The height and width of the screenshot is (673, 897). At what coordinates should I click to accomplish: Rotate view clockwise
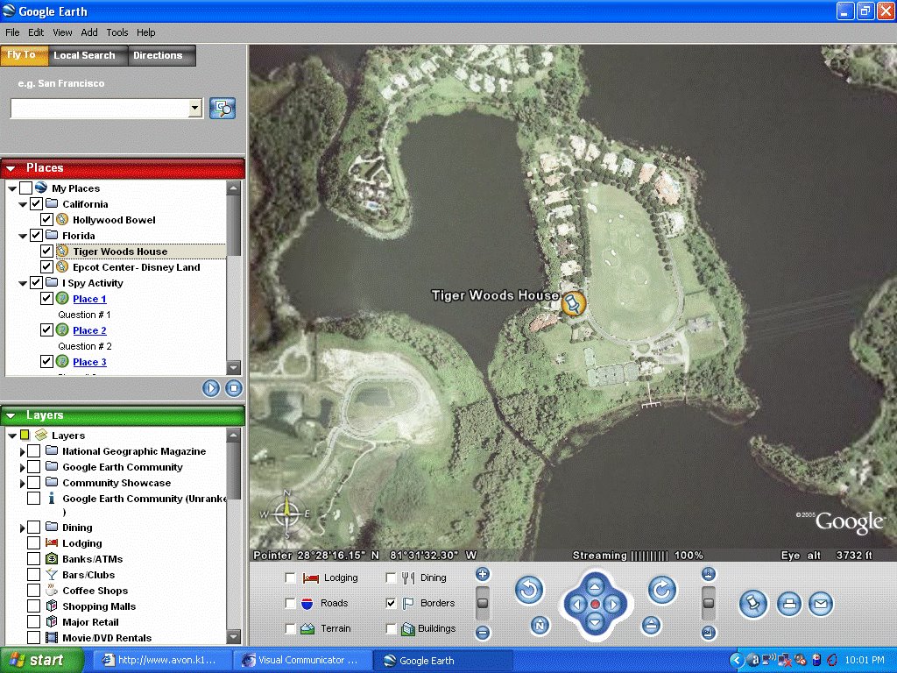click(662, 590)
